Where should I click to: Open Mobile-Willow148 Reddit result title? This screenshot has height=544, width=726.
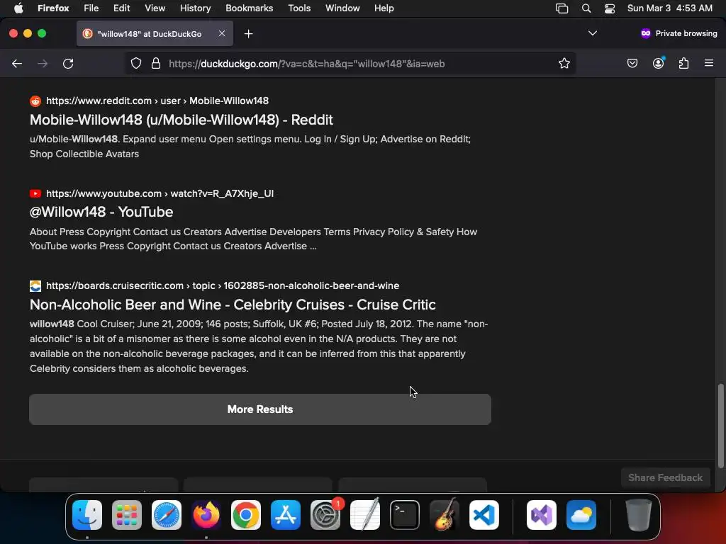point(181,120)
